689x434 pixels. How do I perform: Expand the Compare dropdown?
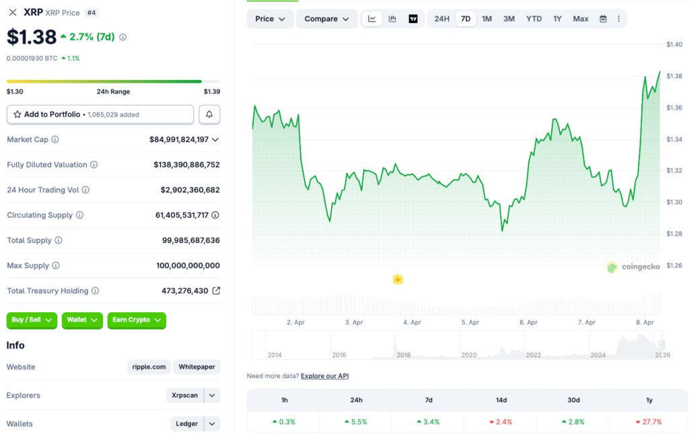tap(326, 18)
